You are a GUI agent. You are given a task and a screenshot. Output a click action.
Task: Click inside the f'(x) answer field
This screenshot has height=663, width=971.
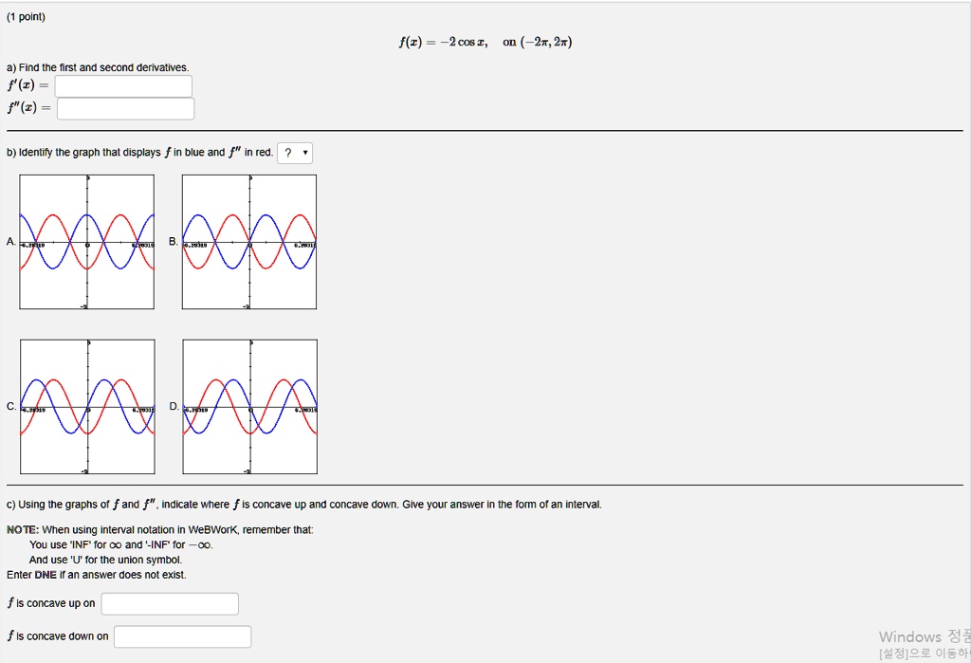[x=123, y=85]
